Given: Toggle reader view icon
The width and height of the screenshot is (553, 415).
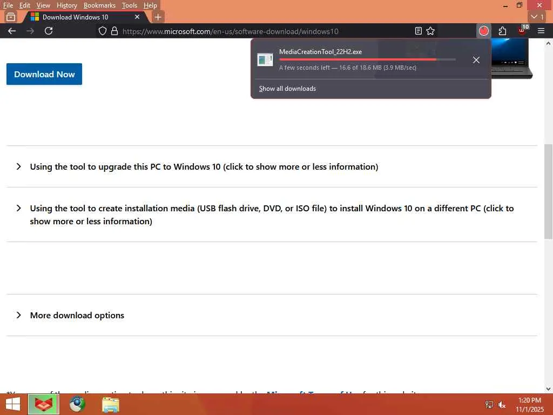Looking at the screenshot, I should (419, 31).
